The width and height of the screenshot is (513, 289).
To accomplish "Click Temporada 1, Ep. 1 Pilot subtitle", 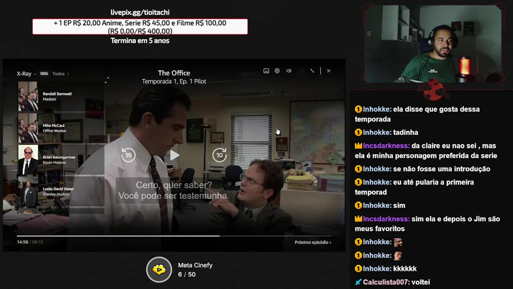I will (174, 81).
